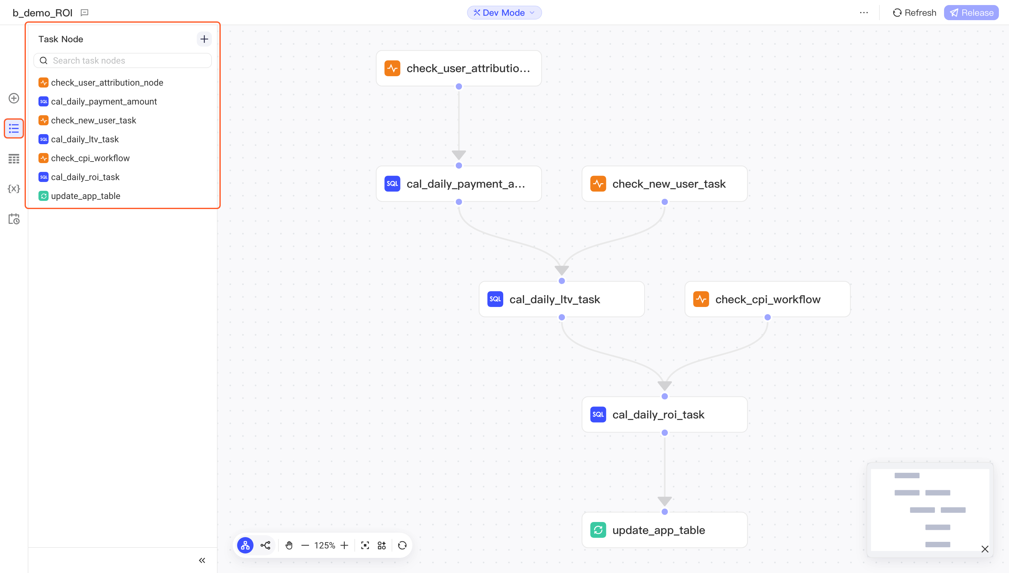Select check_user_attribution_node in the list
Viewport: 1009px width, 573px height.
(x=123, y=82)
